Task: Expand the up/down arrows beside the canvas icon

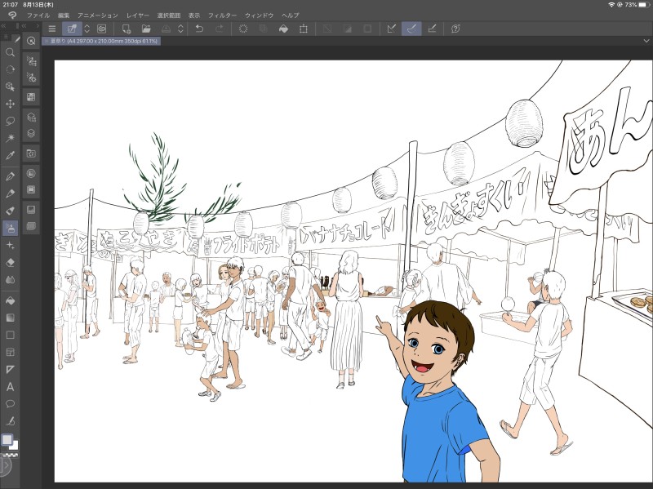Action: [x=89, y=29]
